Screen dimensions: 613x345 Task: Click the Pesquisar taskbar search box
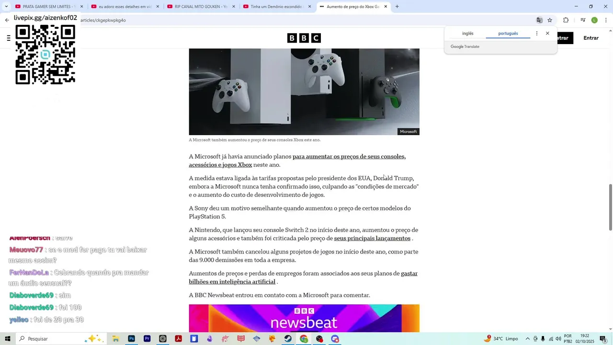click(x=61, y=339)
